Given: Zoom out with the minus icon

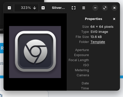Looking at the screenshot, I should (9, 8).
